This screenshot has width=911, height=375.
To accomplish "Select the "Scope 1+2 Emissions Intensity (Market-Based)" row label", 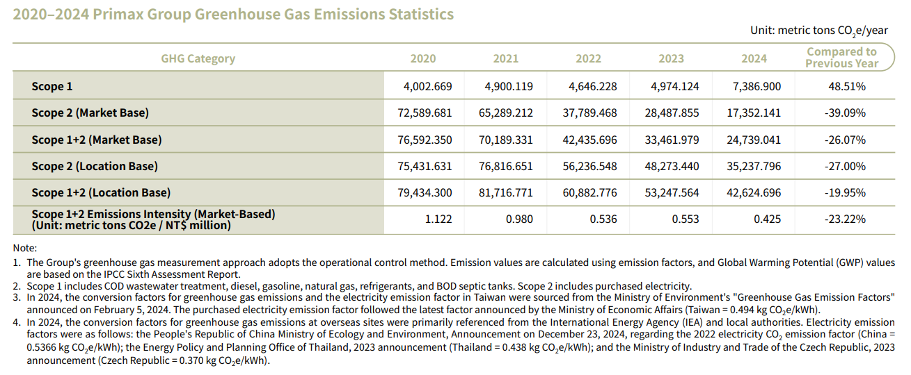I will 153,215.
